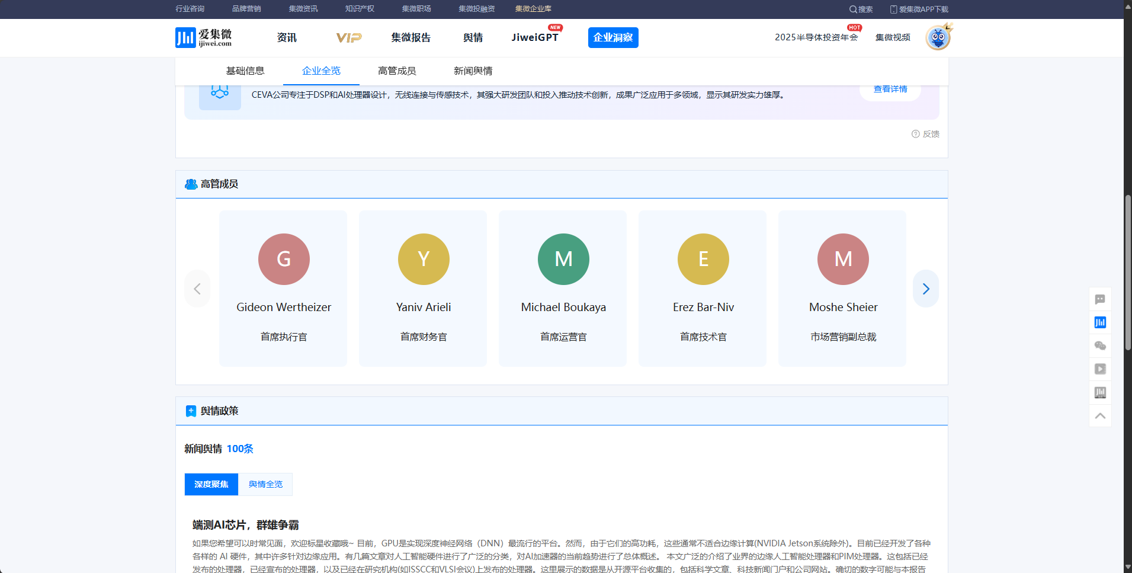This screenshot has height=573, width=1132.
Task: Click the video play sidebar icon
Action: [x=1100, y=369]
